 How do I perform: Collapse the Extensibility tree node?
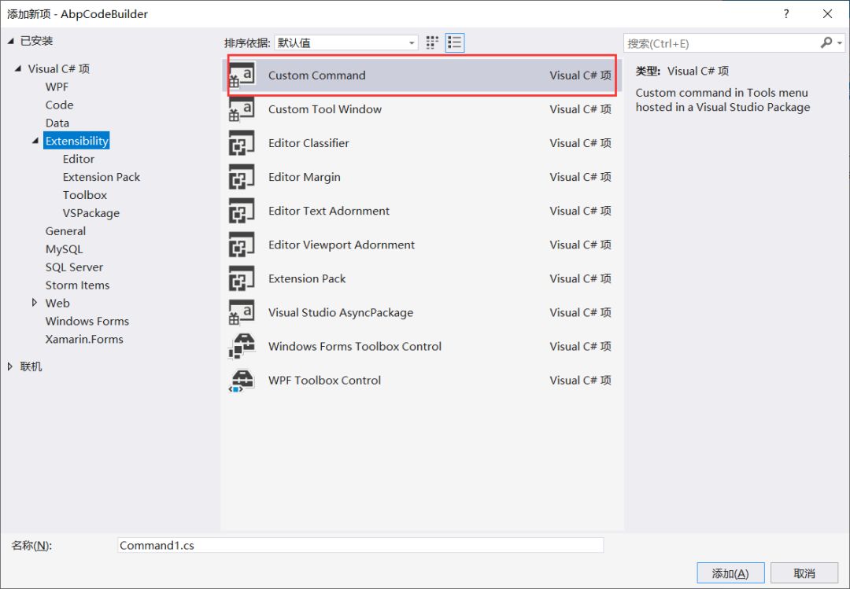point(35,141)
